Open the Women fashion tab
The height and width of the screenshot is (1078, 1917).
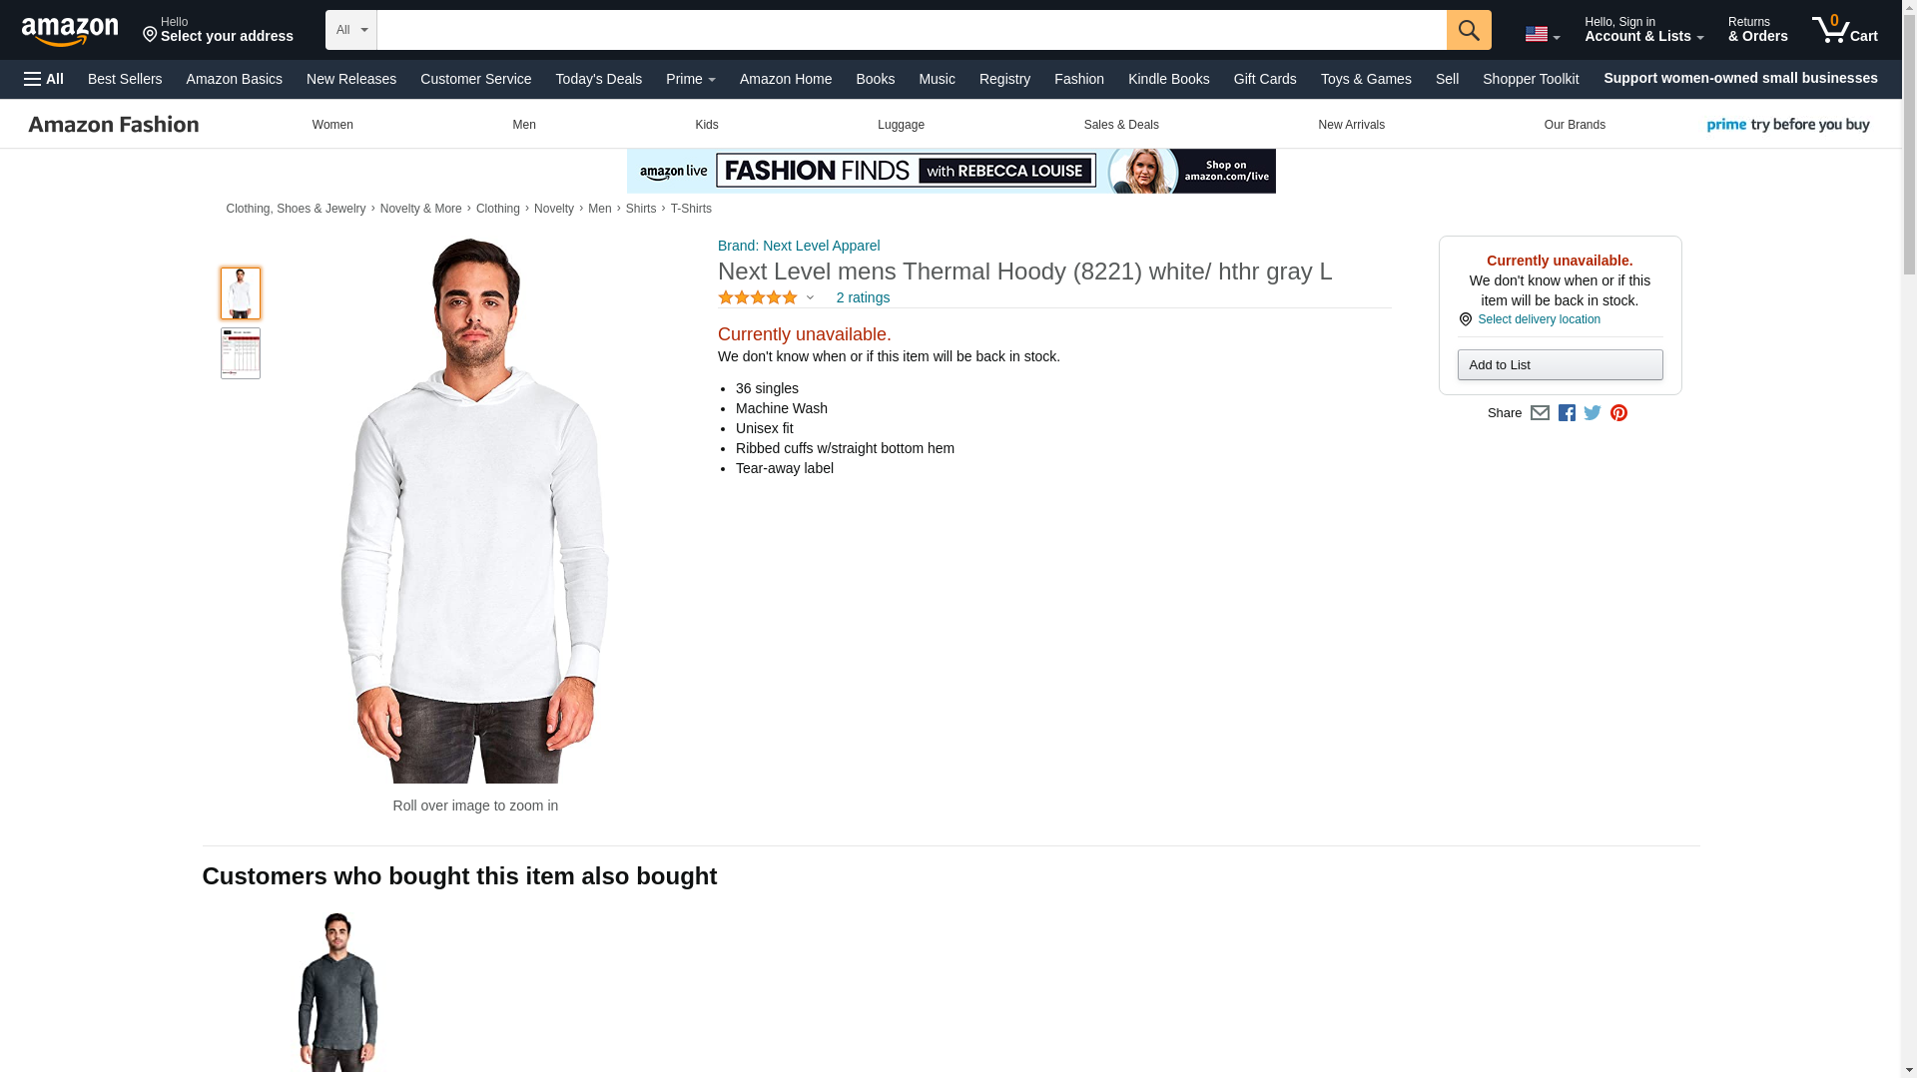332,125
